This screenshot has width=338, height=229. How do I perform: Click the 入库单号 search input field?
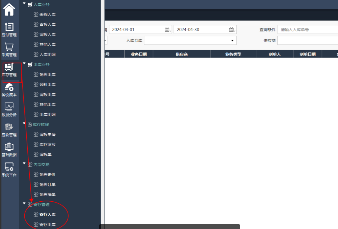(x=308, y=30)
